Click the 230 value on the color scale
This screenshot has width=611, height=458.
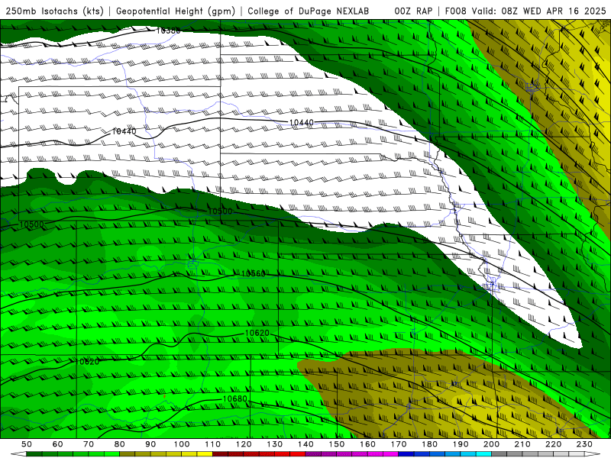click(585, 444)
